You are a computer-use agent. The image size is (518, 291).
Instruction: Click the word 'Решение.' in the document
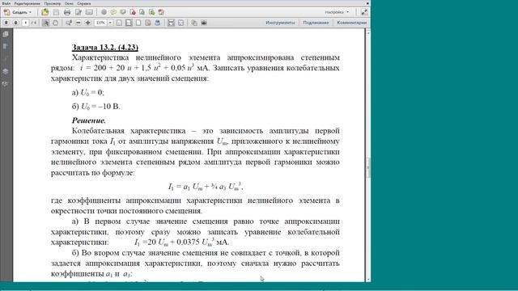[89, 120]
